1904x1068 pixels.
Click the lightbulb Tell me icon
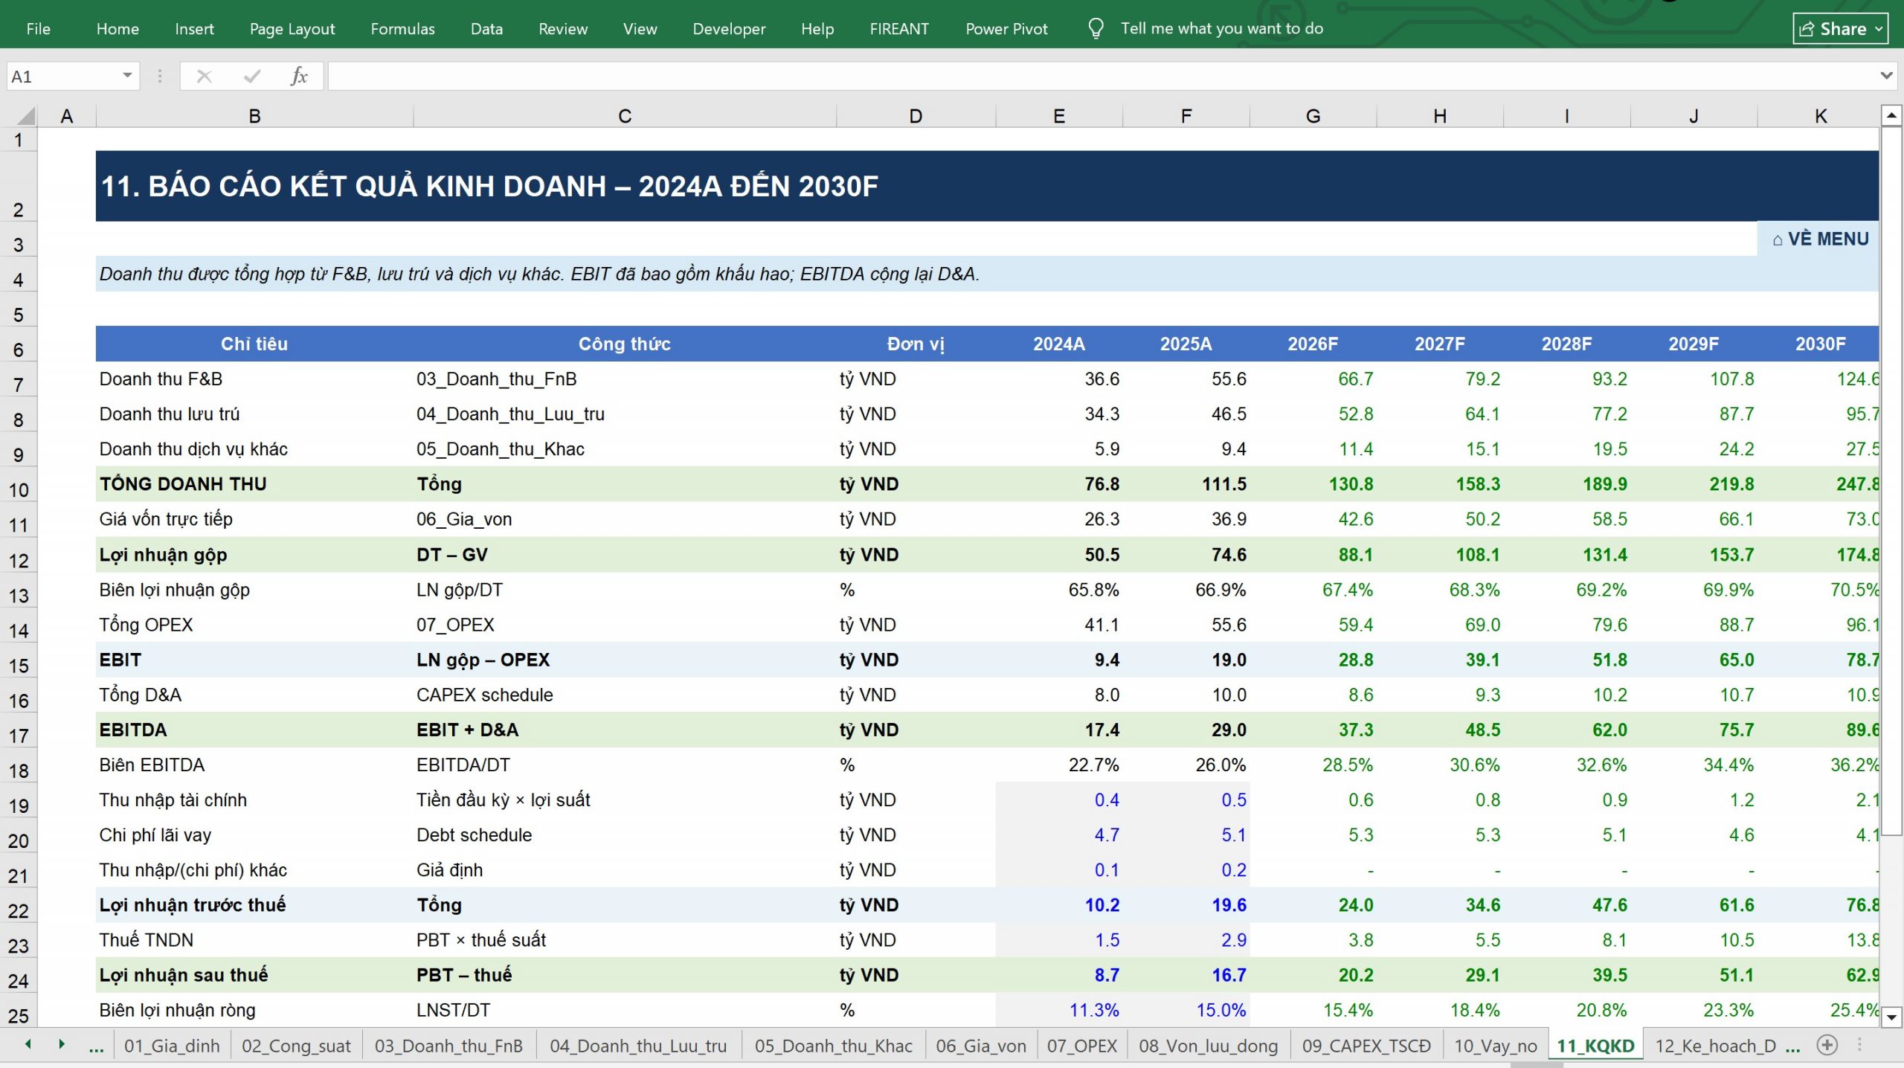point(1096,28)
